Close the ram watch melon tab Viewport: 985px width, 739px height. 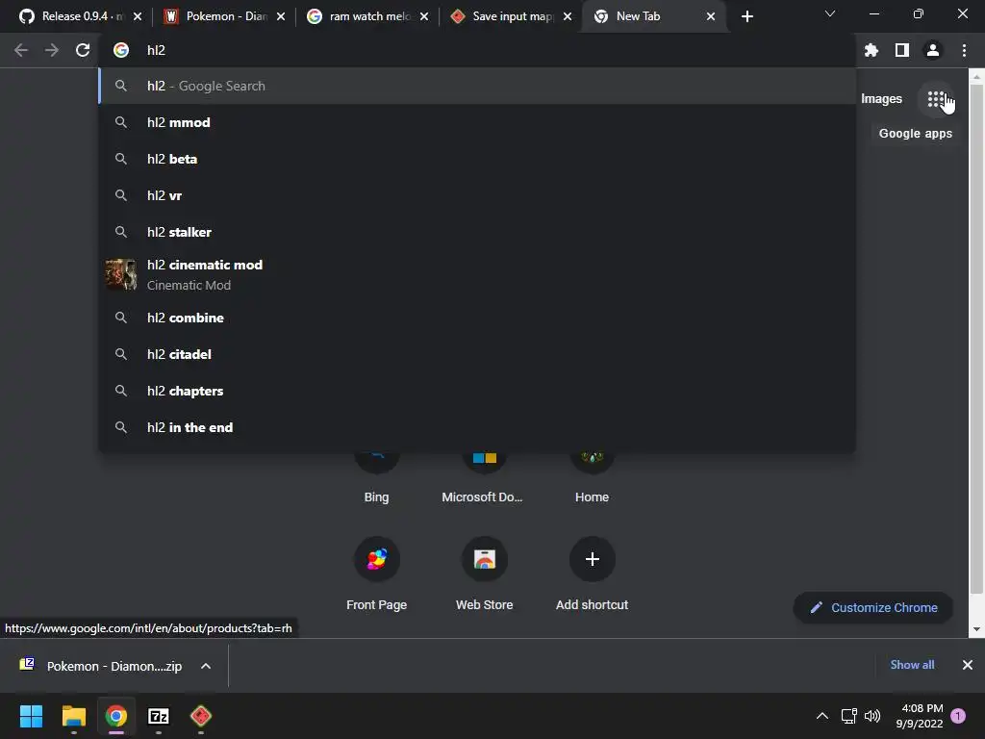(x=424, y=16)
